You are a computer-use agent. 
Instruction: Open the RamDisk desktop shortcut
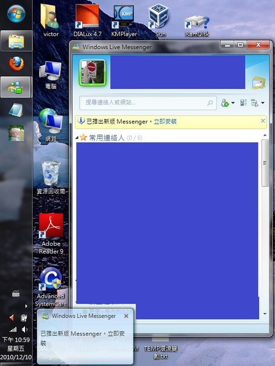(197, 26)
